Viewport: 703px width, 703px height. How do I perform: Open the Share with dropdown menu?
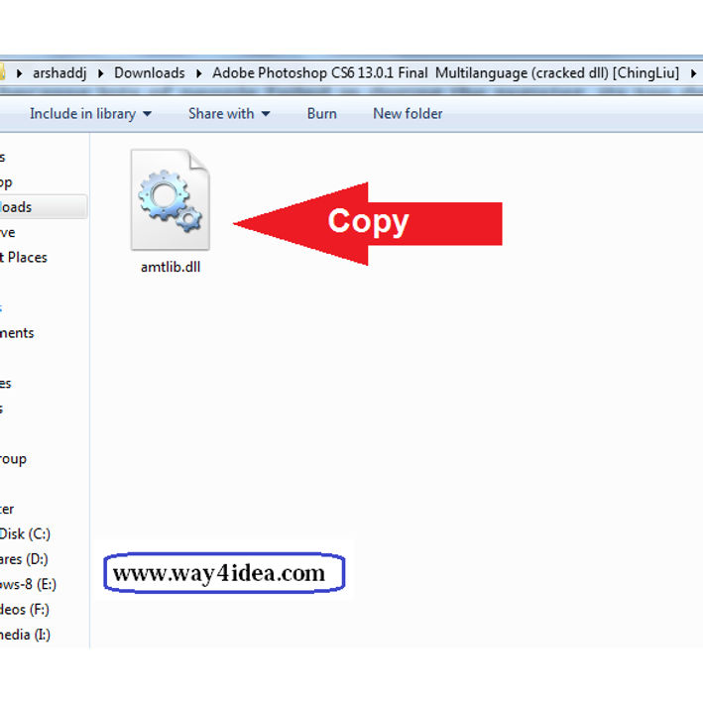(x=229, y=114)
